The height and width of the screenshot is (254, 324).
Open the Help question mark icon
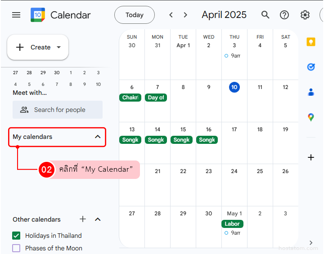pyautogui.click(x=284, y=15)
